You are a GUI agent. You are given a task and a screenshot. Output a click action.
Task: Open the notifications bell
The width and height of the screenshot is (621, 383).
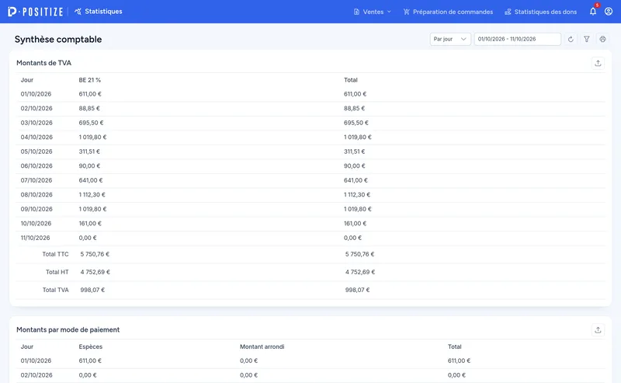click(x=593, y=11)
